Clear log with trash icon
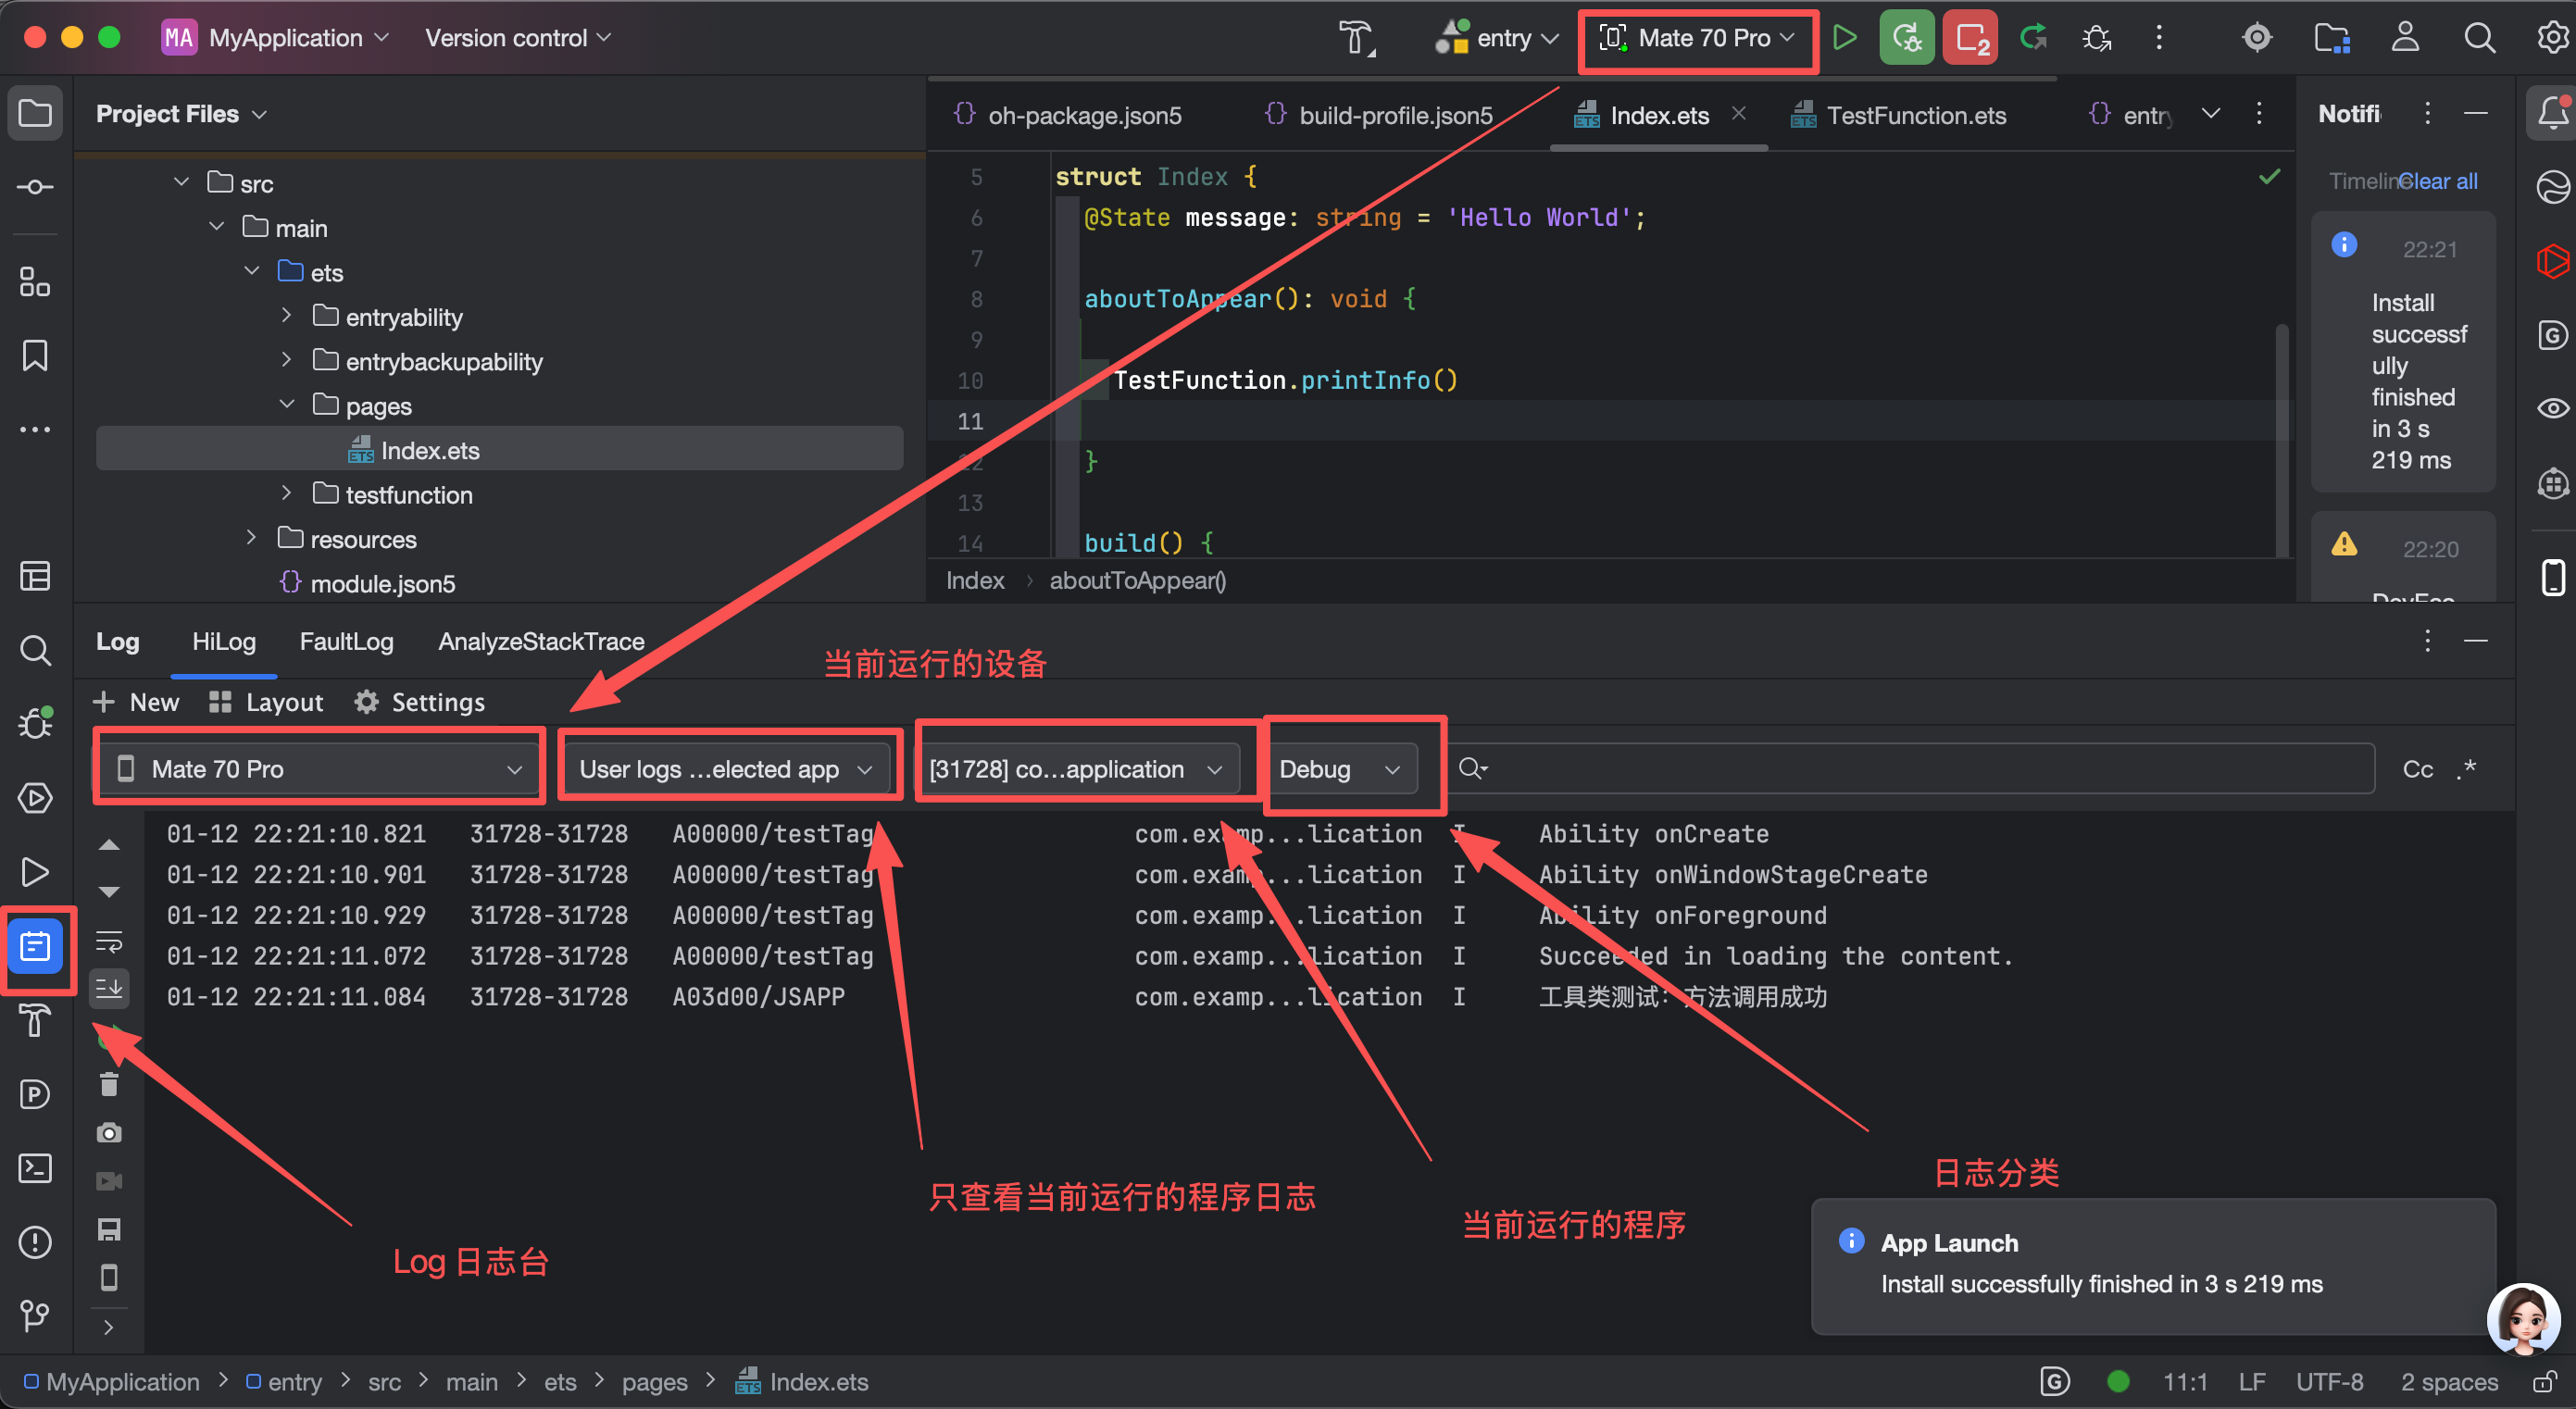2576x1409 pixels. pyautogui.click(x=109, y=1084)
